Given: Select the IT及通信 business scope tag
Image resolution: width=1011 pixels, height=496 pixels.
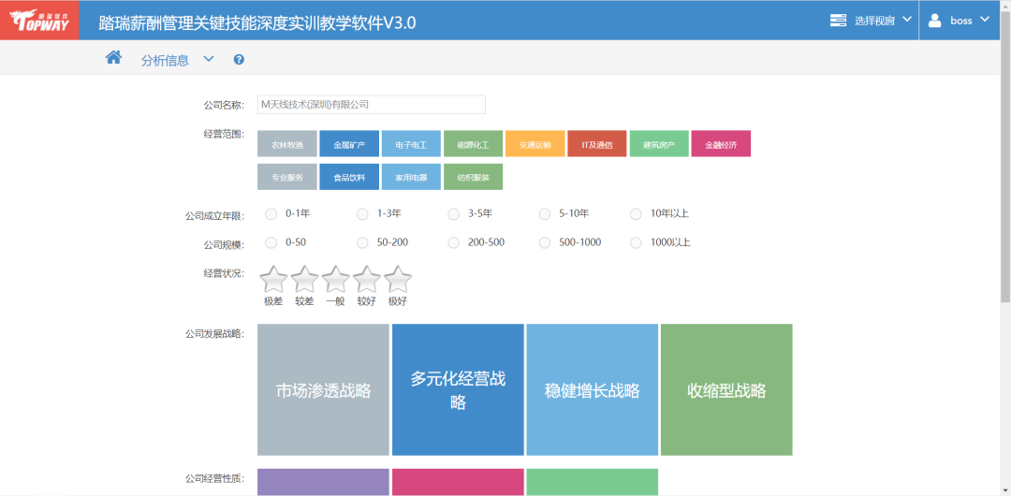Looking at the screenshot, I should (x=596, y=144).
